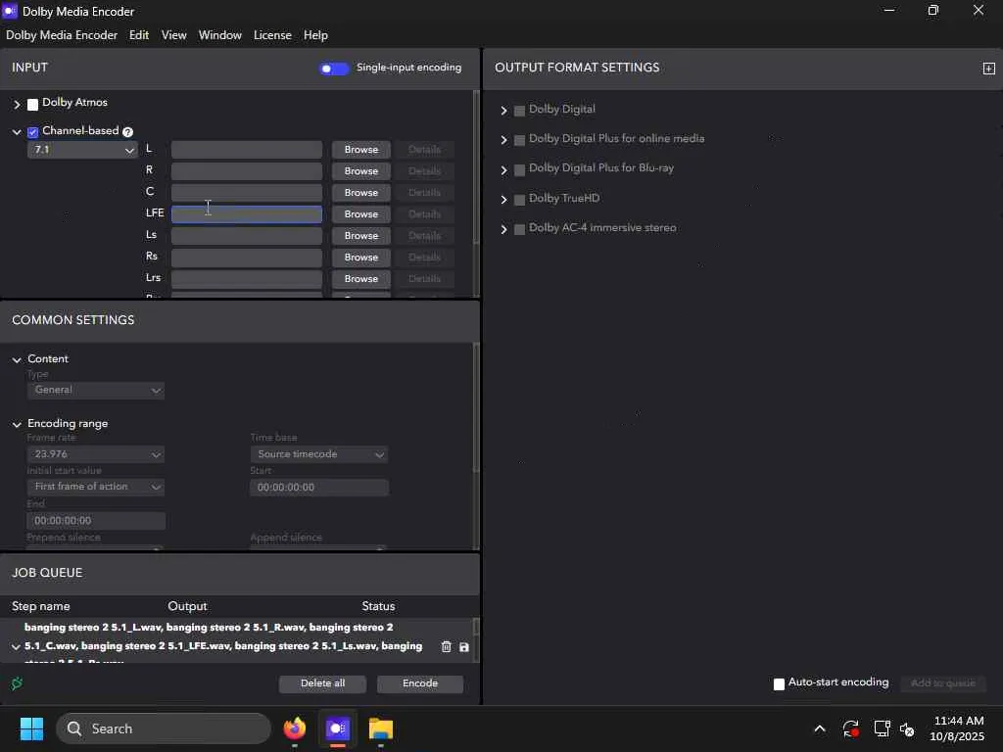The height and width of the screenshot is (752, 1003).
Task: Click the sync tray icon with red dot
Action: click(851, 728)
